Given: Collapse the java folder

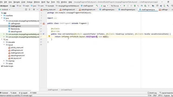Looking at the screenshot, I should (x=2, y=18).
